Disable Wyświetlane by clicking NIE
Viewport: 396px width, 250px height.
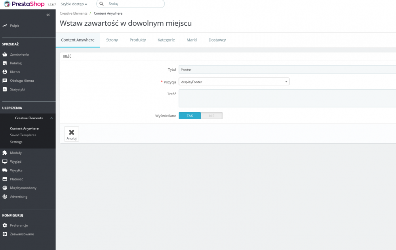click(212, 115)
